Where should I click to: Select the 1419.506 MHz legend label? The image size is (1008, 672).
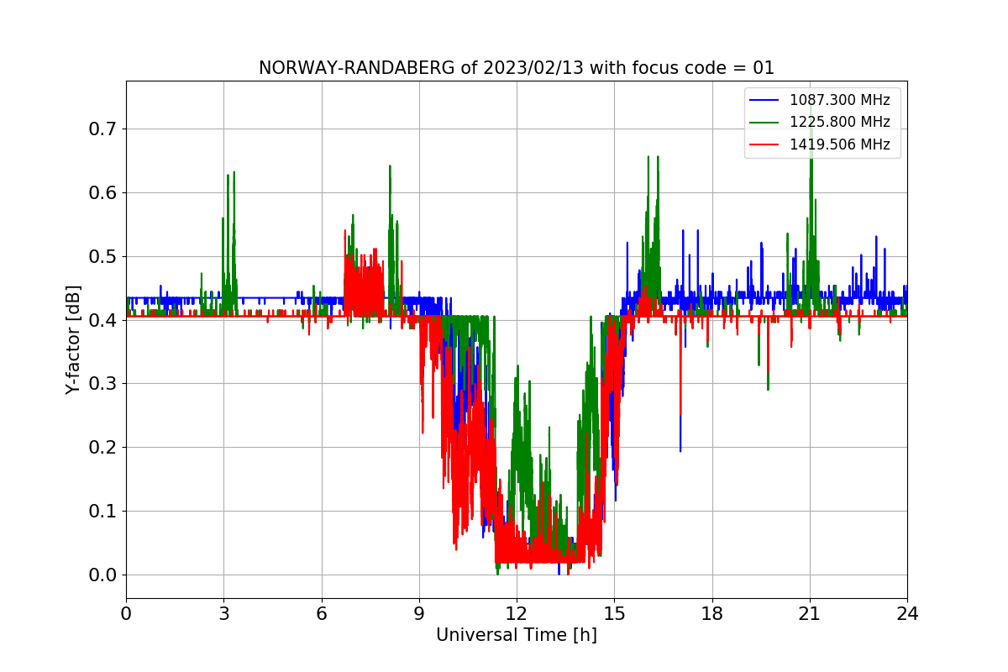839,144
